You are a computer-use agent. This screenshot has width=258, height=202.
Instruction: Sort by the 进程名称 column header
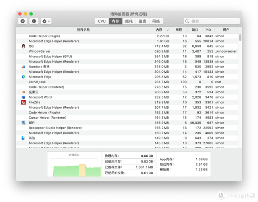83,30
